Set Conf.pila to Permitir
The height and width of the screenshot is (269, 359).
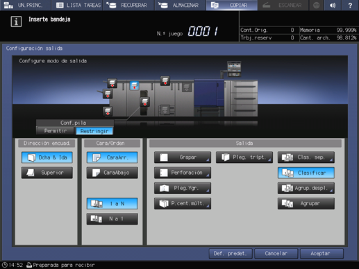(x=56, y=131)
